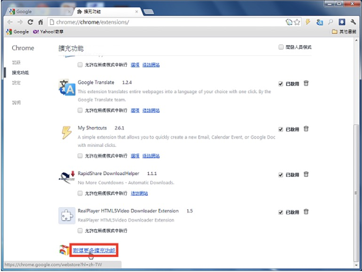
Task: Open My Shortcuts lightning toolbar icon
Action: pos(308,22)
